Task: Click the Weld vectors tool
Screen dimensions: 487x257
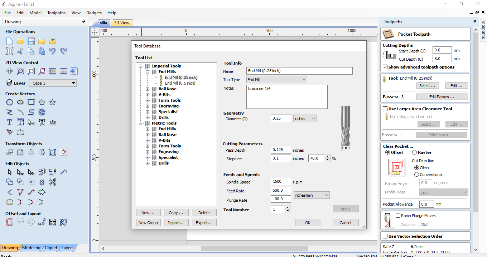Action: click(10, 182)
